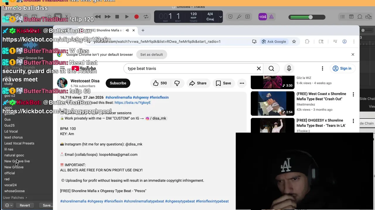Toggle the solo S button in toolbar
This screenshot has height=210, width=375.
tap(248, 17)
